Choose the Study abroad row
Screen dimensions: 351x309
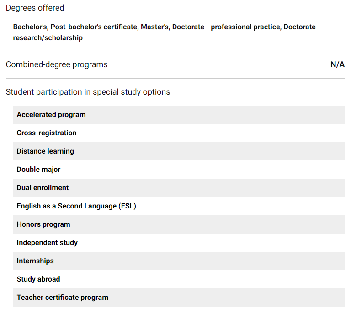(38, 279)
